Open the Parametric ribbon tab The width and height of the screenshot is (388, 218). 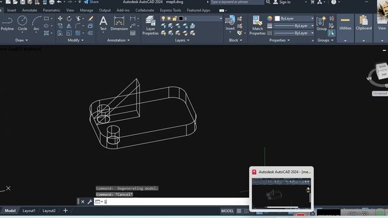point(51,10)
